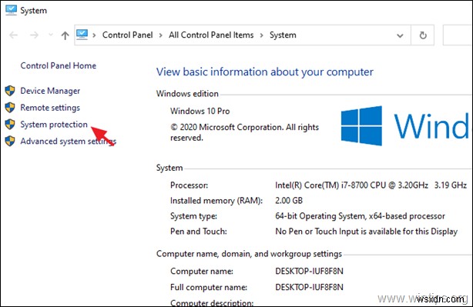Image resolution: width=473 pixels, height=307 pixels.
Task: Select All Control Panel Items breadcrumb
Action: pyautogui.click(x=211, y=35)
